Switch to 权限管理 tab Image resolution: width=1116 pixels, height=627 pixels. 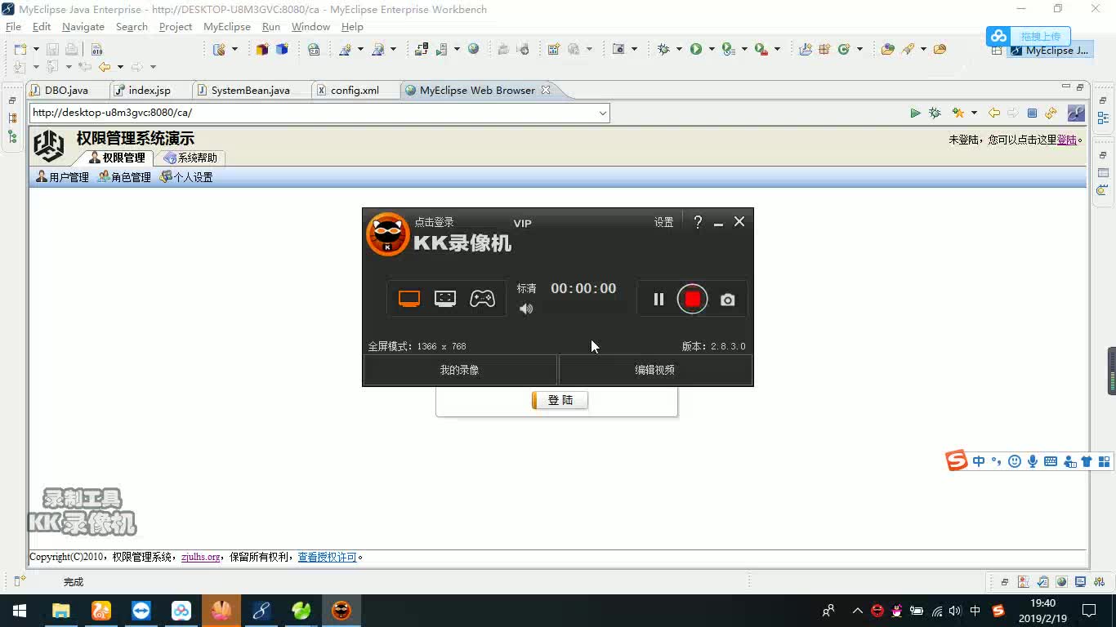pyautogui.click(x=116, y=158)
